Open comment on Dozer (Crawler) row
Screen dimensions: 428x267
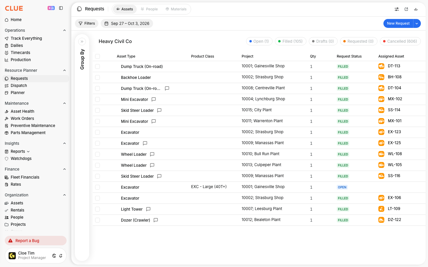156,220
